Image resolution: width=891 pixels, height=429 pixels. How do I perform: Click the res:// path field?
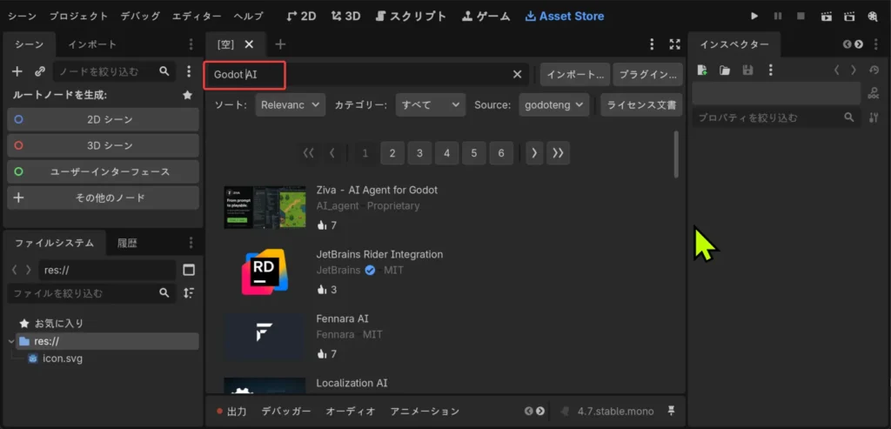[x=107, y=271]
